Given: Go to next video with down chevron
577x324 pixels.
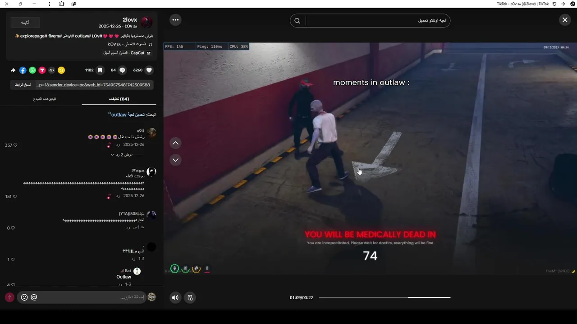Looking at the screenshot, I should (176, 160).
